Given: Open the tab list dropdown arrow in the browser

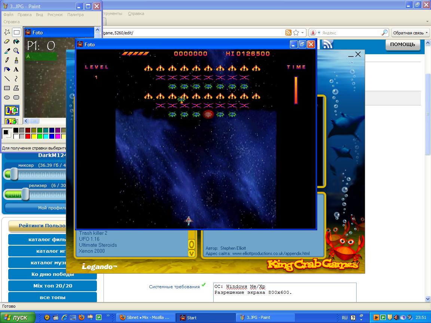Looking at the screenshot, I should [427, 21].
